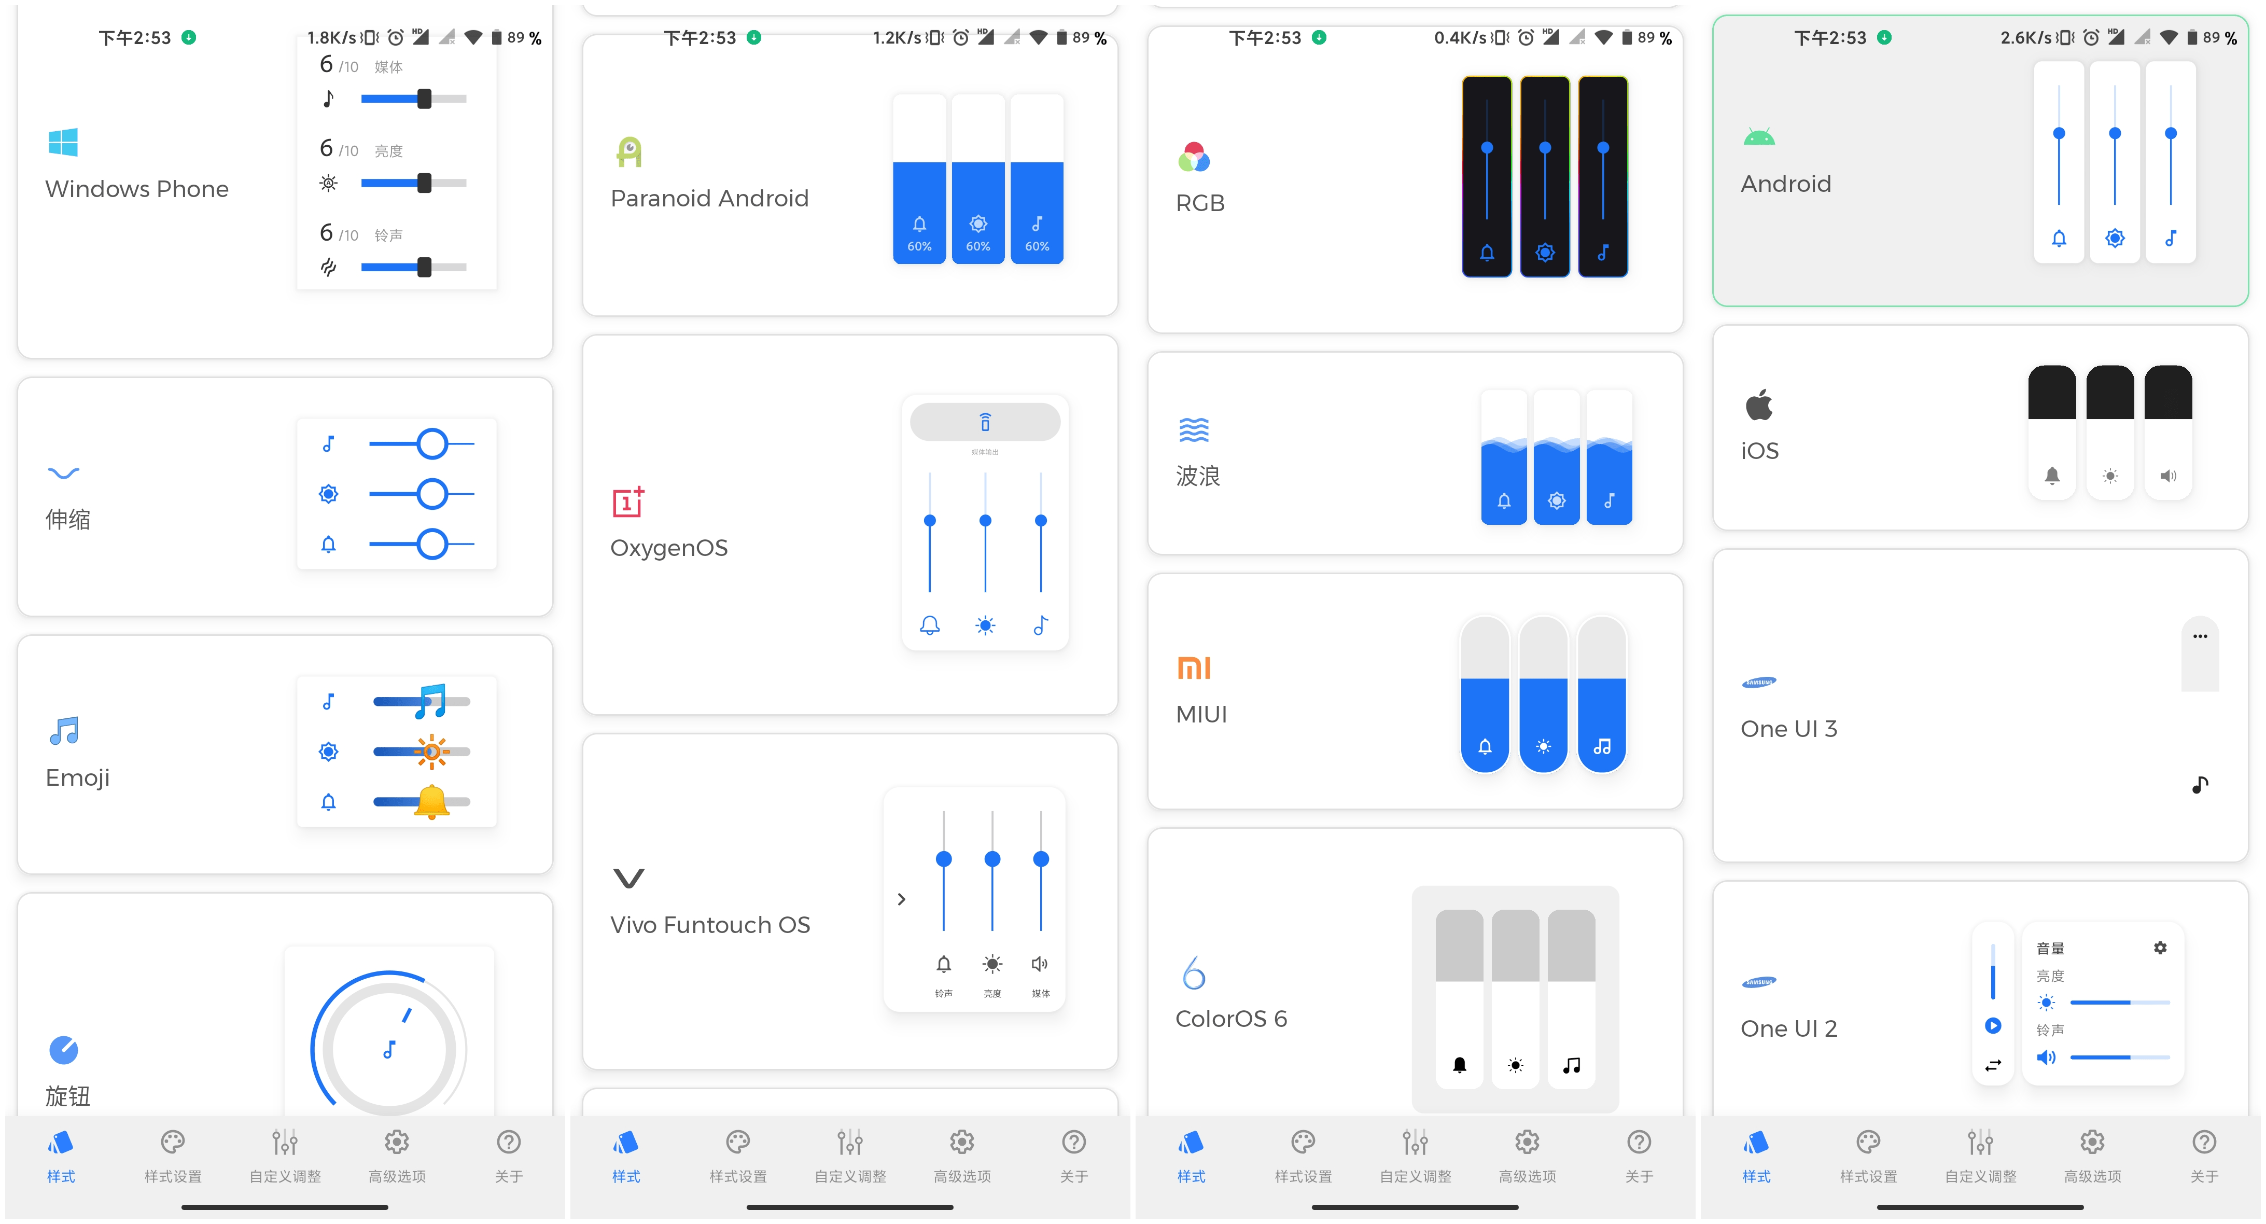Click the Windows logo icon on Windows Phone card
This screenshot has height=1224, width=2266.
coord(63,143)
